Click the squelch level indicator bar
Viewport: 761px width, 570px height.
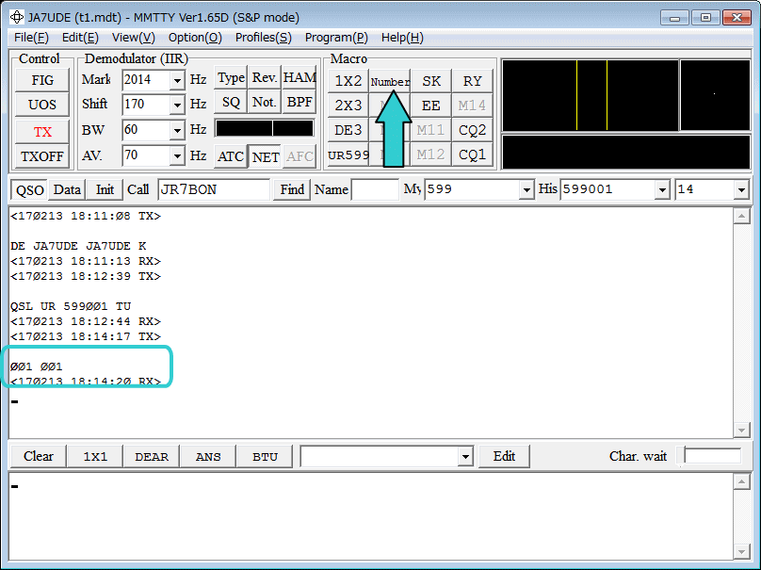point(265,128)
